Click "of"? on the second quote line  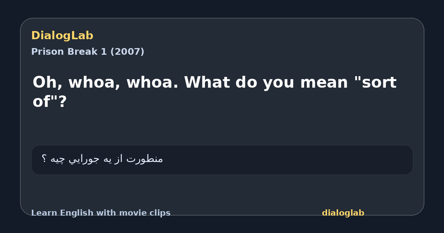(x=50, y=101)
